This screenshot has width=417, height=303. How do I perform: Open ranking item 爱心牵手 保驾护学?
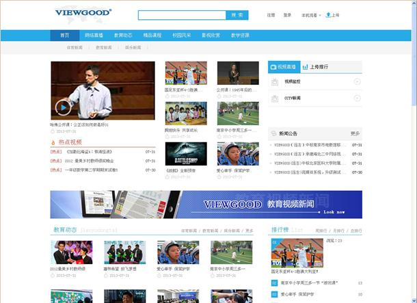[x=297, y=294]
